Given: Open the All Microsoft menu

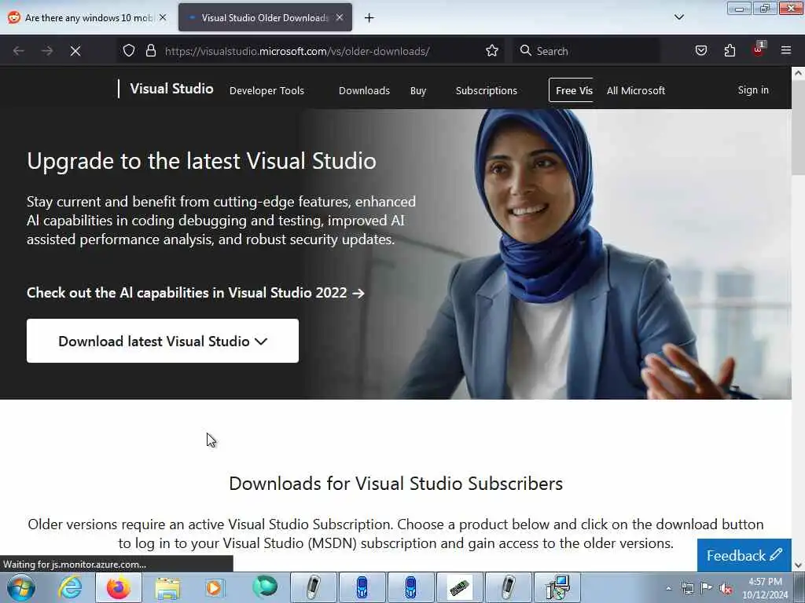Looking at the screenshot, I should [635, 91].
